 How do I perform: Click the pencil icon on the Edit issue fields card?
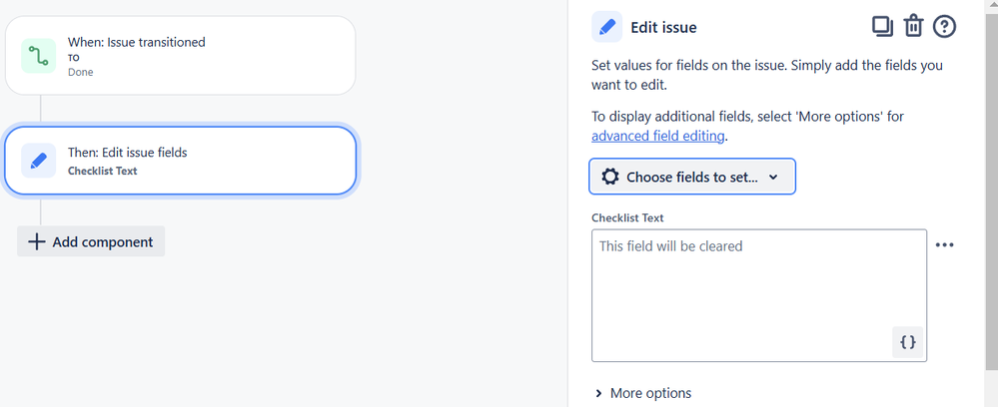[x=38, y=161]
